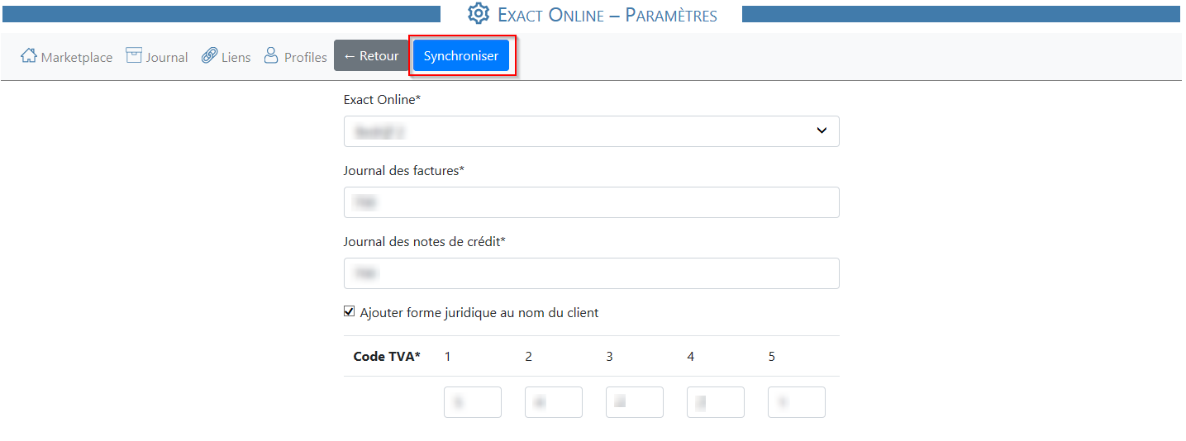
Task: Click the Synchroniser button
Action: [x=461, y=55]
